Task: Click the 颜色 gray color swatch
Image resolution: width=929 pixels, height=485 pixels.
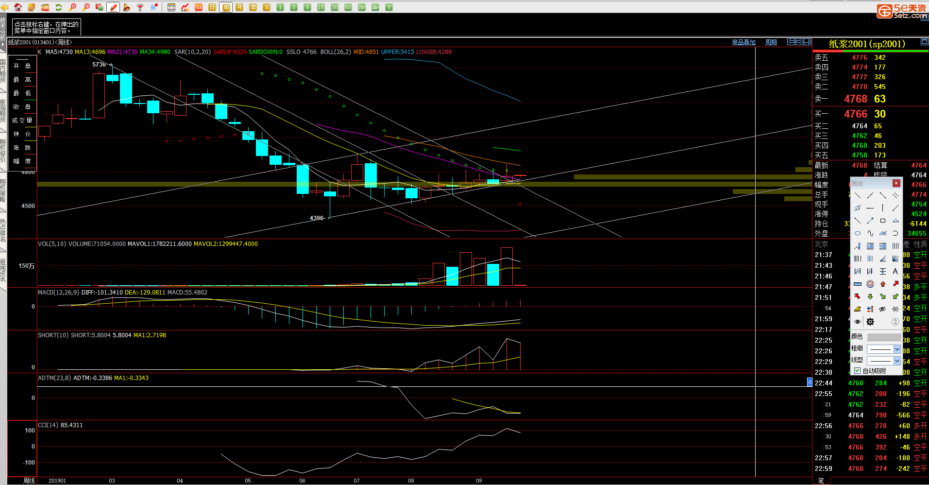Action: point(883,337)
